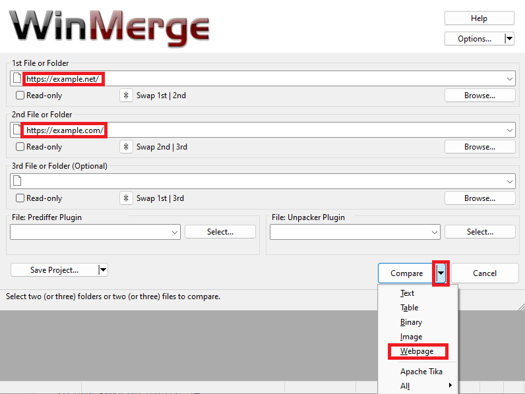Click the document icon in the 3rd file field
This screenshot has height=394, width=525.
coord(18,181)
